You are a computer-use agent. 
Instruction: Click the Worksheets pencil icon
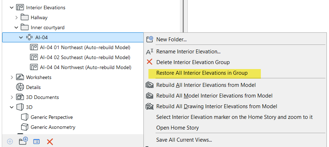[x=20, y=77]
